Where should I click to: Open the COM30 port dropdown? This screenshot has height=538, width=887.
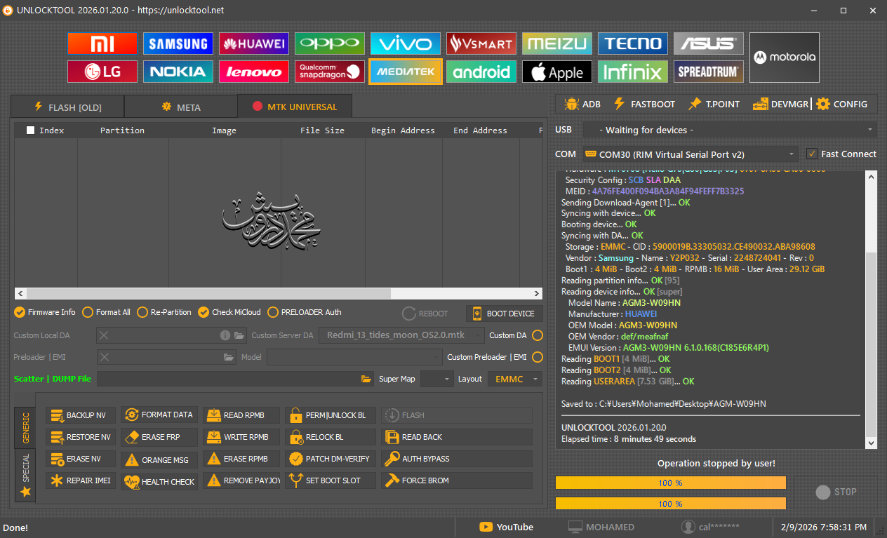click(690, 154)
